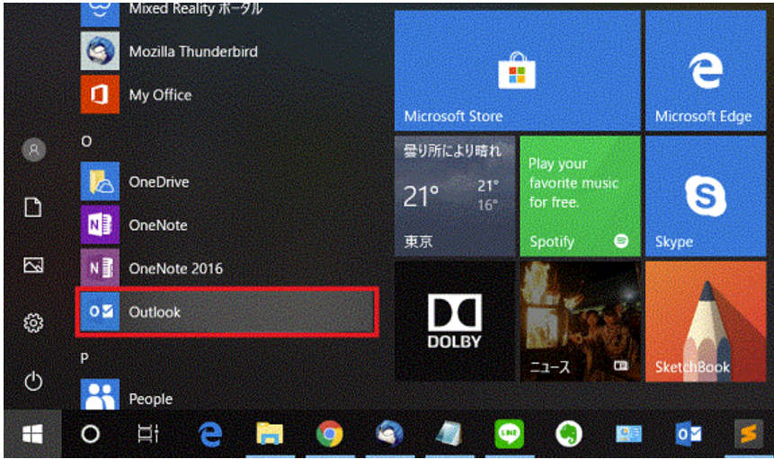Open Evernote from the taskbar
The width and height of the screenshot is (774, 459).
[569, 435]
